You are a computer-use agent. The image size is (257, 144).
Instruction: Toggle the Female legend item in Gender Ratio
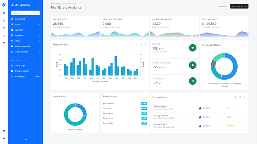pyautogui.click(x=79, y=130)
